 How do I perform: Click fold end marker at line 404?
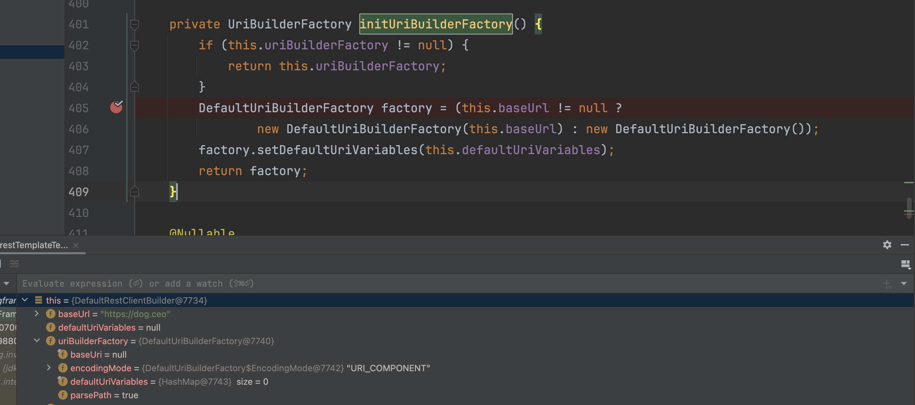click(134, 87)
